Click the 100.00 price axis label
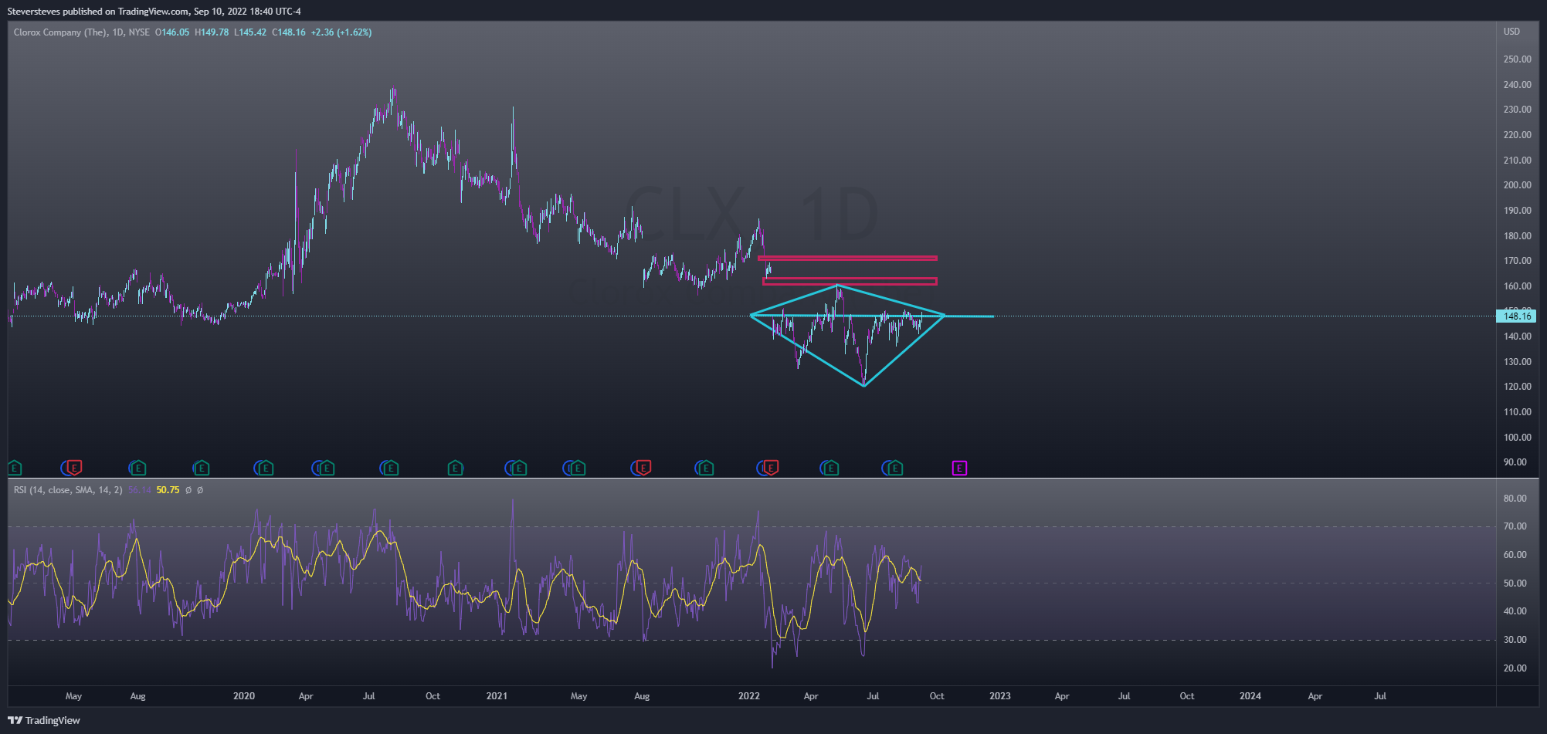 pyautogui.click(x=1518, y=438)
